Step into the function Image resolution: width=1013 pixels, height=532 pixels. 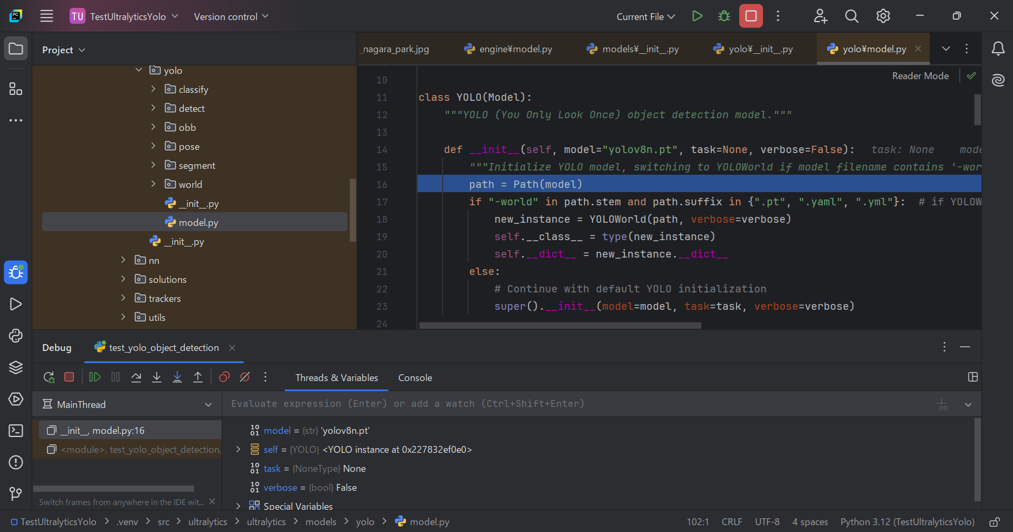157,377
